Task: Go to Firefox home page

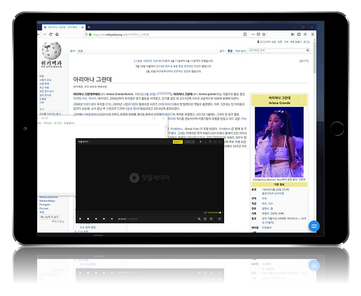Action: [x=57, y=34]
